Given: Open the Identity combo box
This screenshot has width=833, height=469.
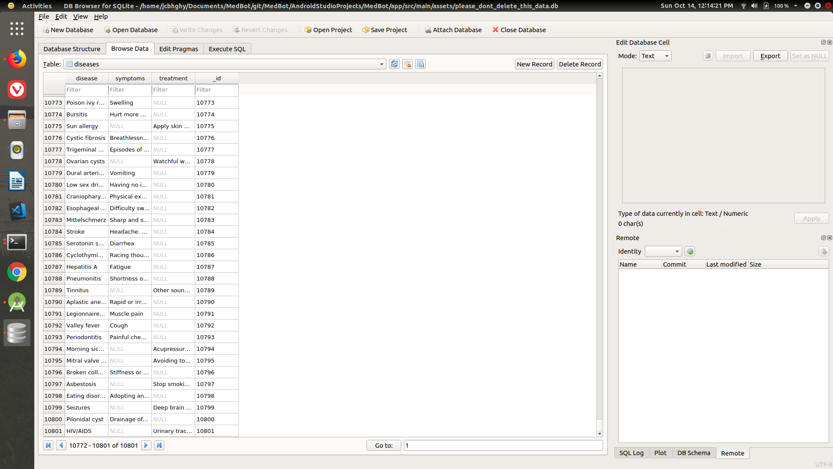Looking at the screenshot, I should 663,251.
